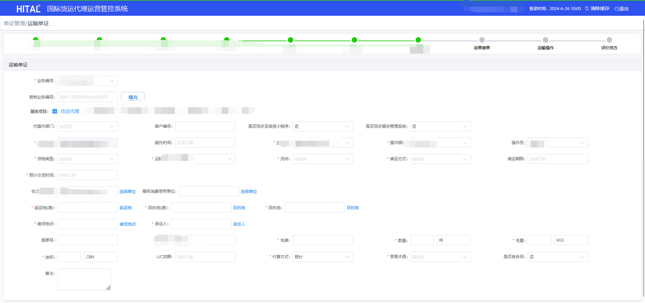Click the 目的地(港) input field
The width and height of the screenshot is (645, 303).
tap(201, 207)
